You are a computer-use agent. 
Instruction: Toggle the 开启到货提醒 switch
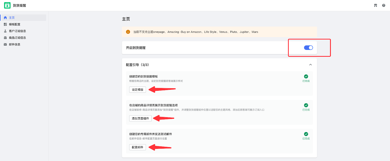pos(308,47)
